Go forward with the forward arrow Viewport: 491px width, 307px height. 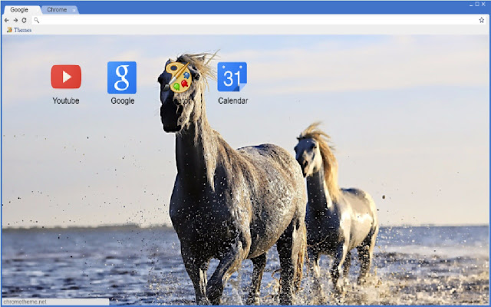coord(15,21)
